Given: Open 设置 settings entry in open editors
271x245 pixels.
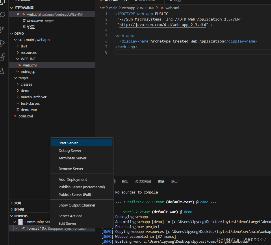Looking at the screenshot, I should point(52,27).
